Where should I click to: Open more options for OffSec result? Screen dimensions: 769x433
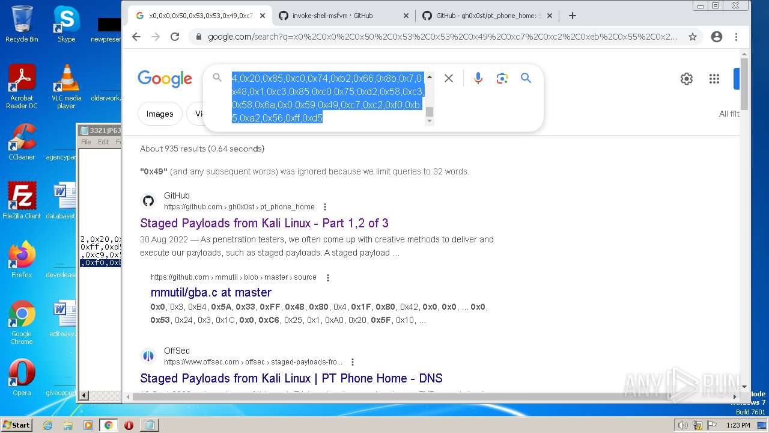pos(353,362)
